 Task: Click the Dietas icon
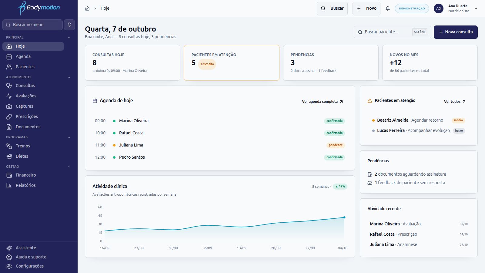tap(9, 157)
